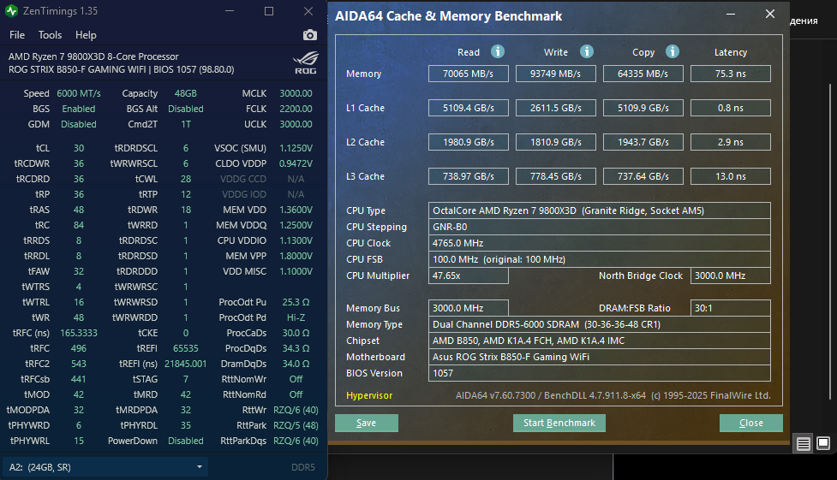Show info about the Copy benchmark

tap(672, 51)
